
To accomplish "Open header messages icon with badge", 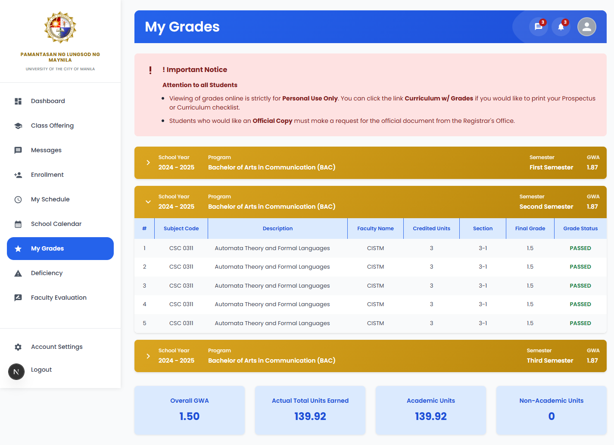I will 538,27.
